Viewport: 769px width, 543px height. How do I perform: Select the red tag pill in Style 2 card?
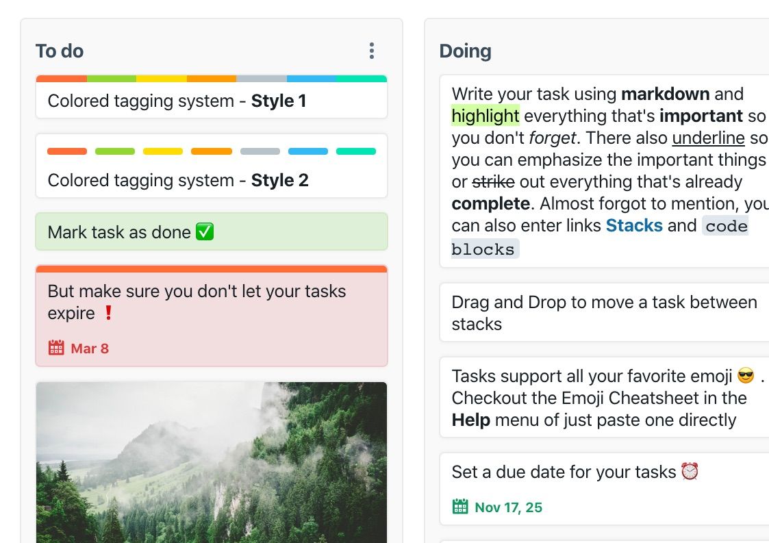tap(67, 151)
